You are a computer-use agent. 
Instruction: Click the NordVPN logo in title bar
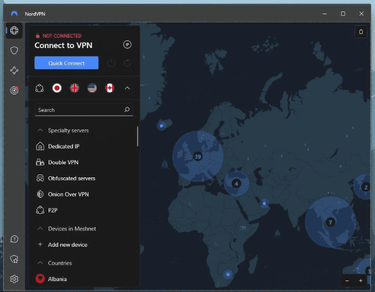tap(14, 14)
